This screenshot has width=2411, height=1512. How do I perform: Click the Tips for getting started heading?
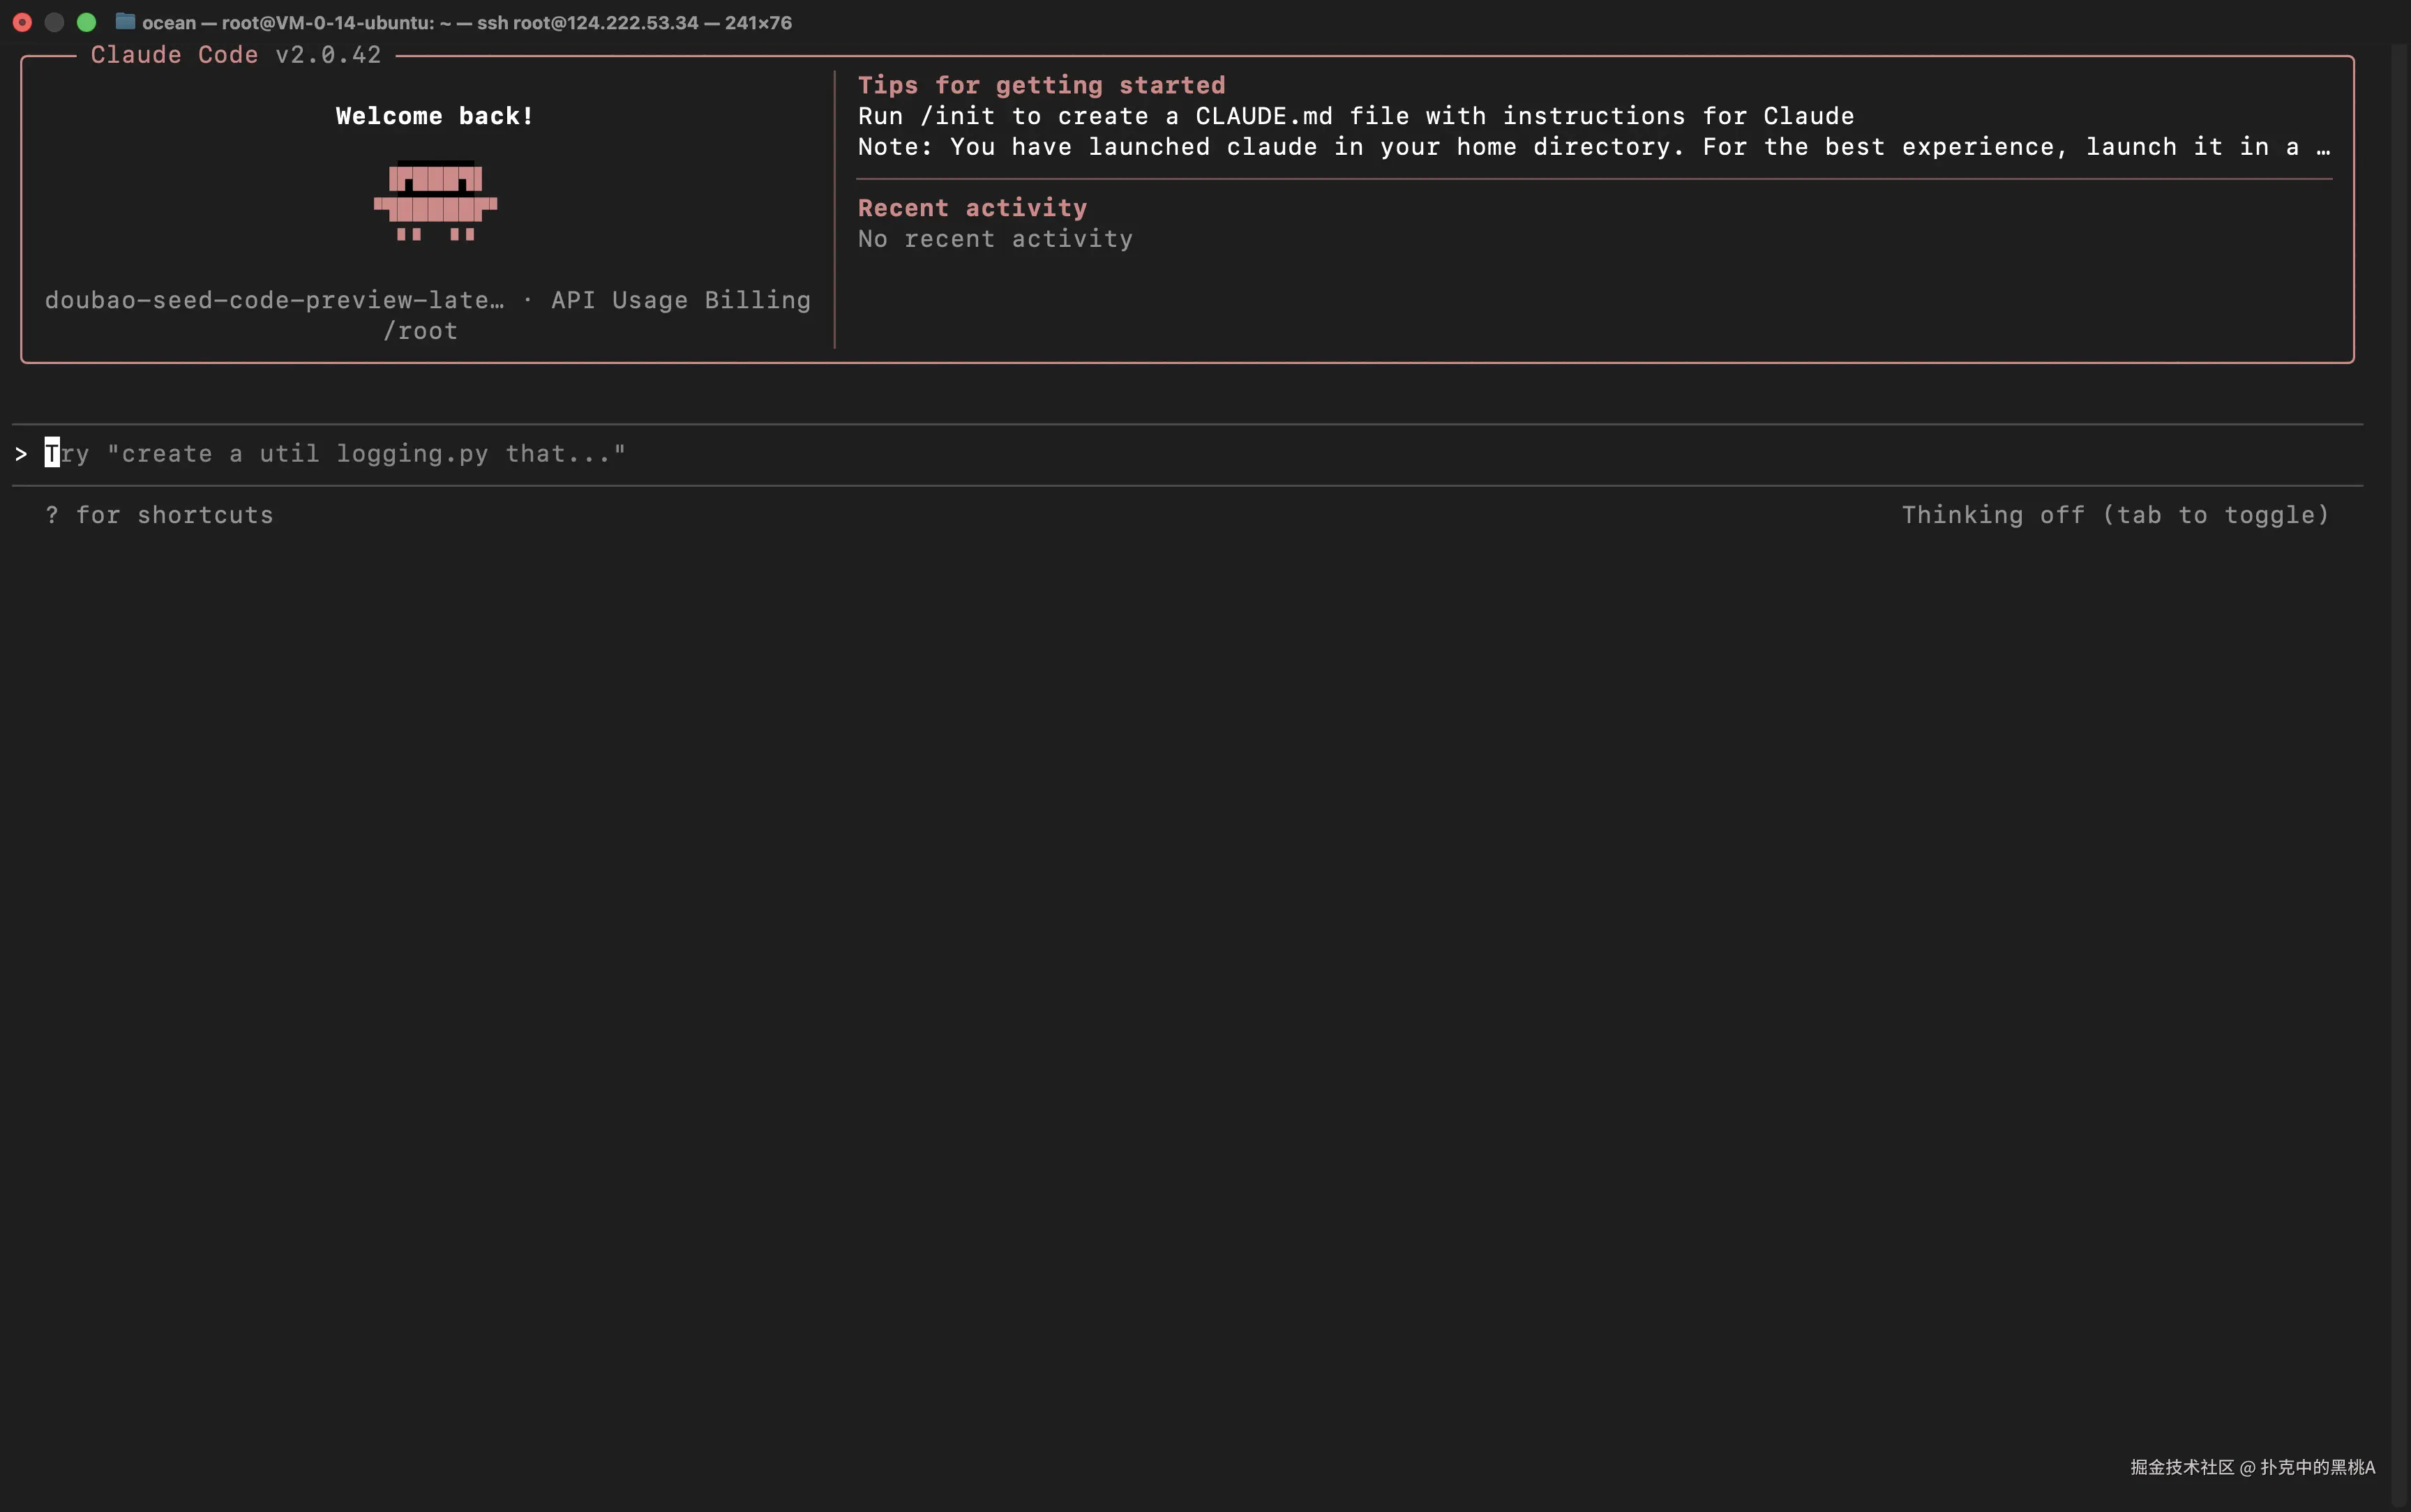coord(1041,85)
